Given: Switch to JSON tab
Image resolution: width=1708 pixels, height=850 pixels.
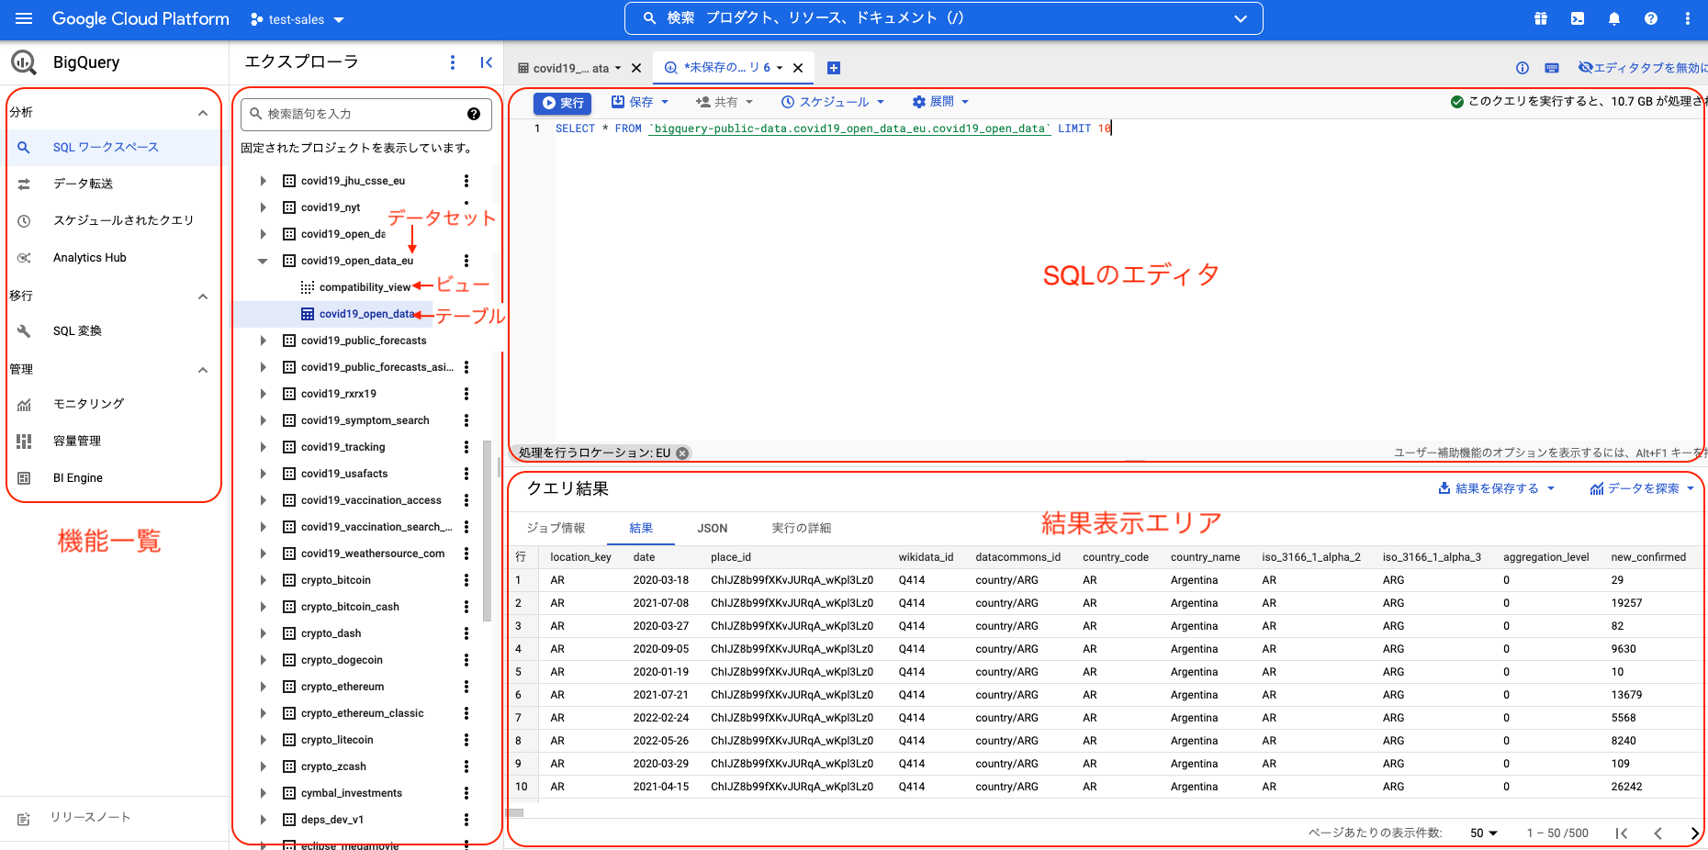Looking at the screenshot, I should point(713,528).
